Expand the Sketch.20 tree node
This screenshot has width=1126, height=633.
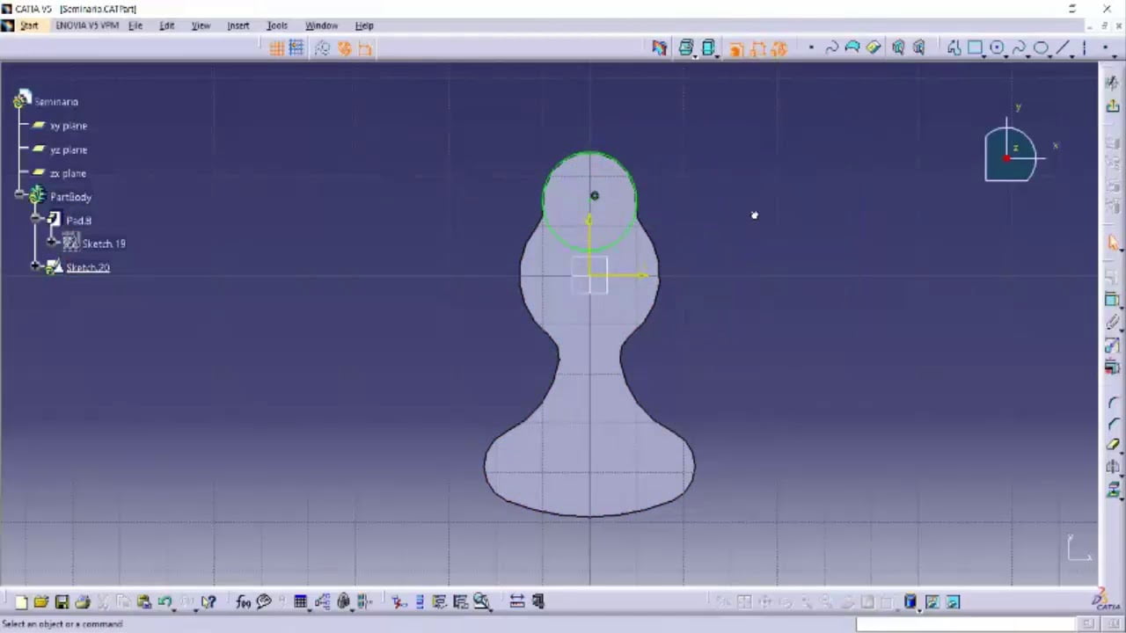coord(35,266)
